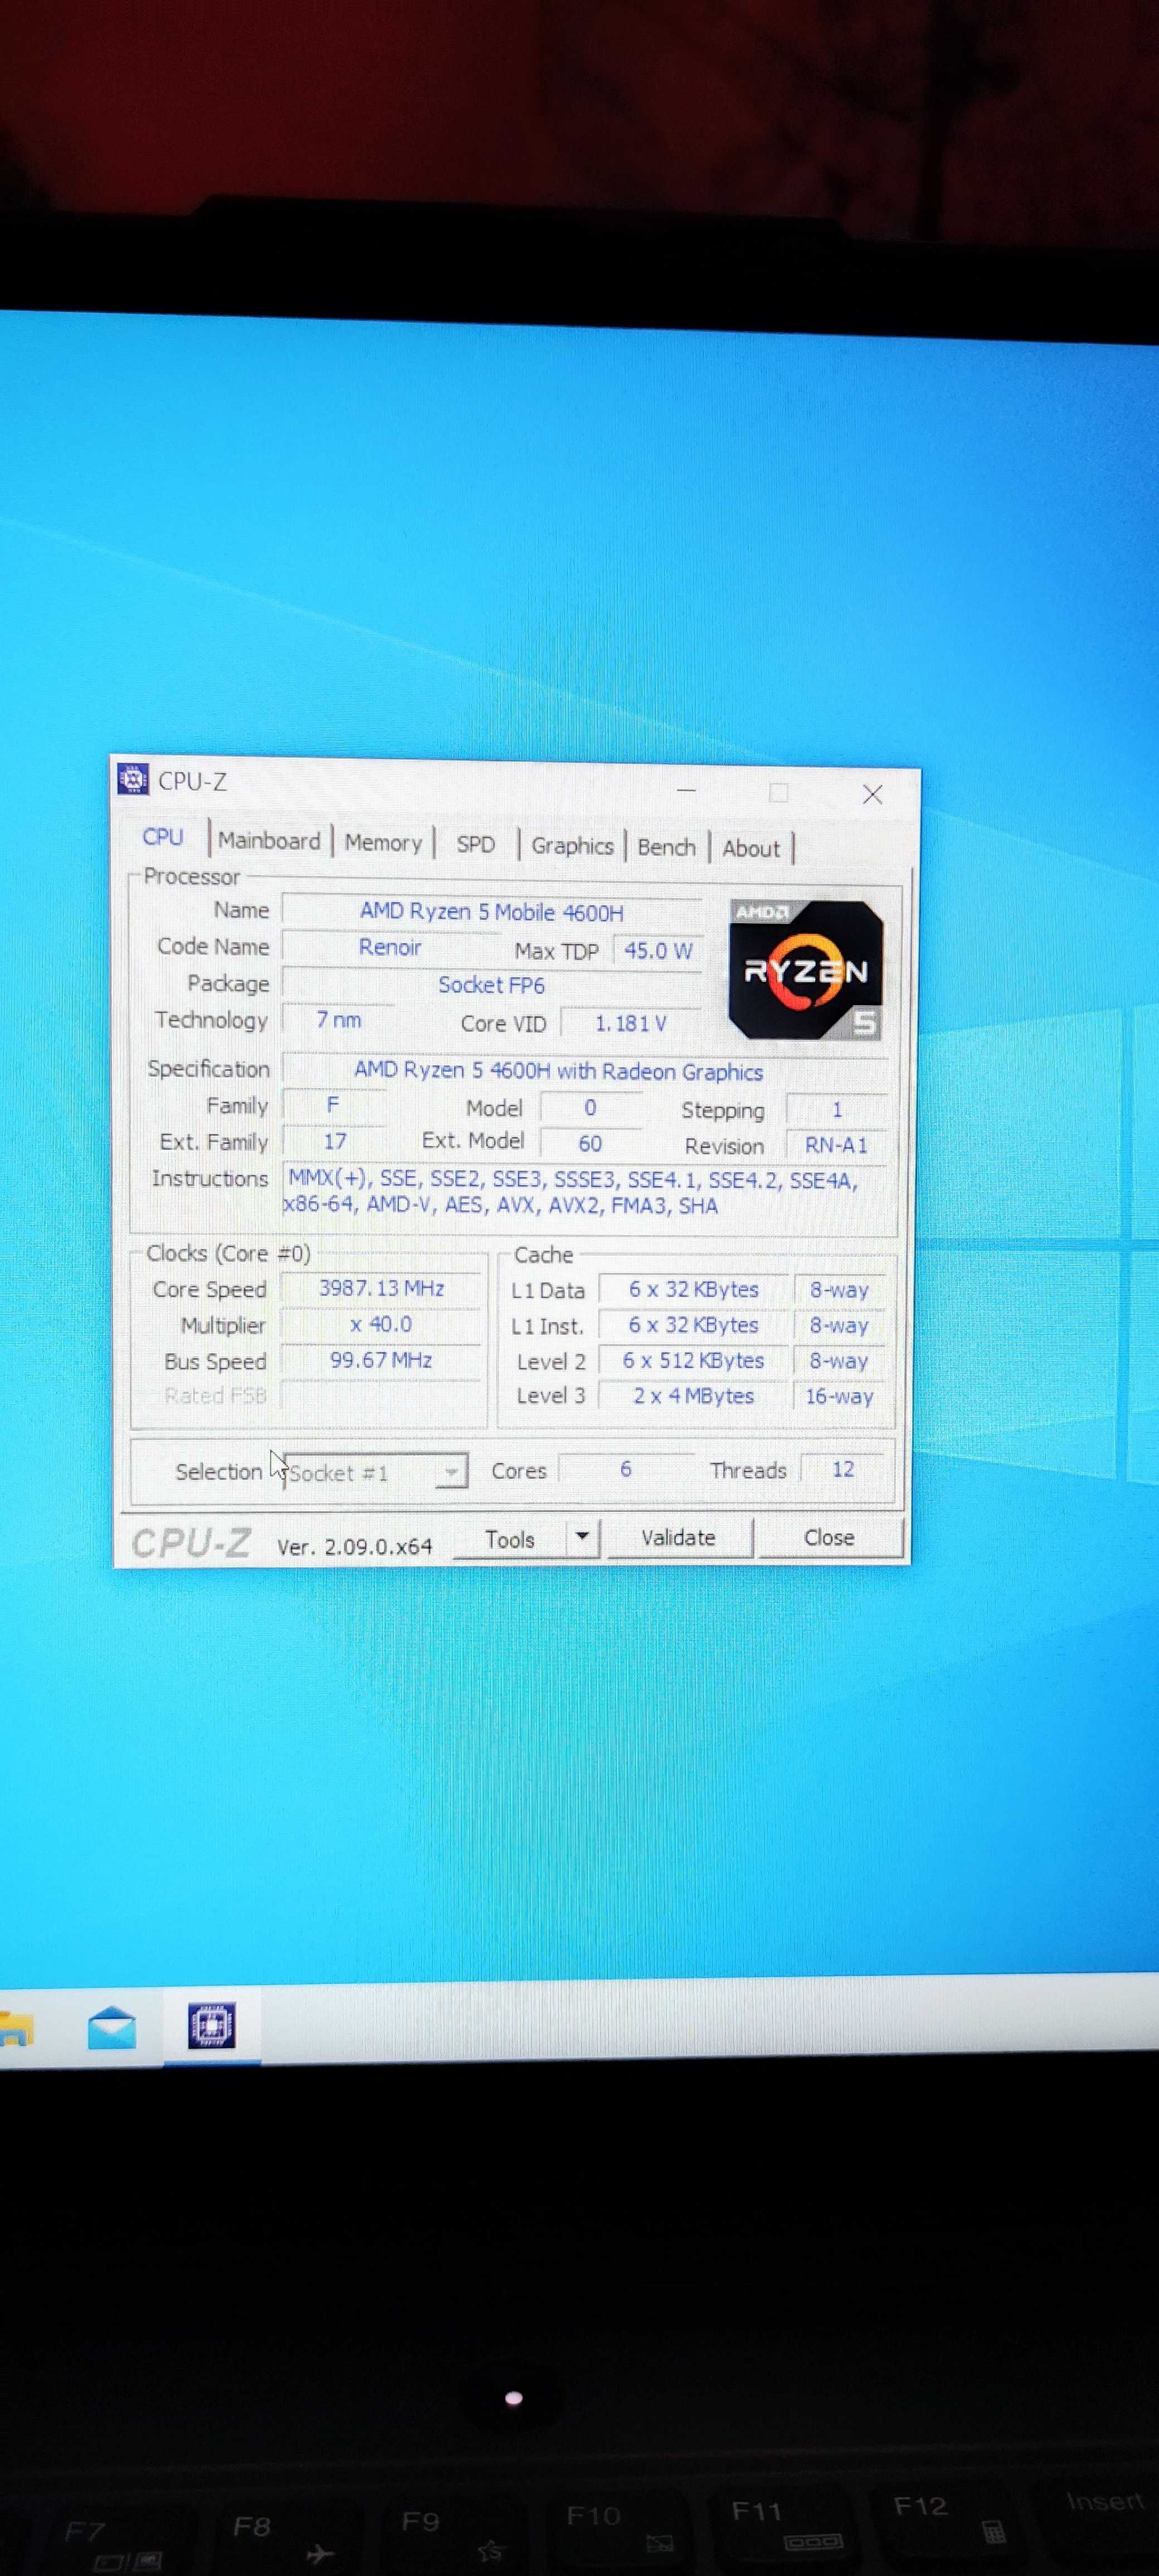Click the Cores count 6 value
The height and width of the screenshot is (2576, 1159).
pos(625,1469)
